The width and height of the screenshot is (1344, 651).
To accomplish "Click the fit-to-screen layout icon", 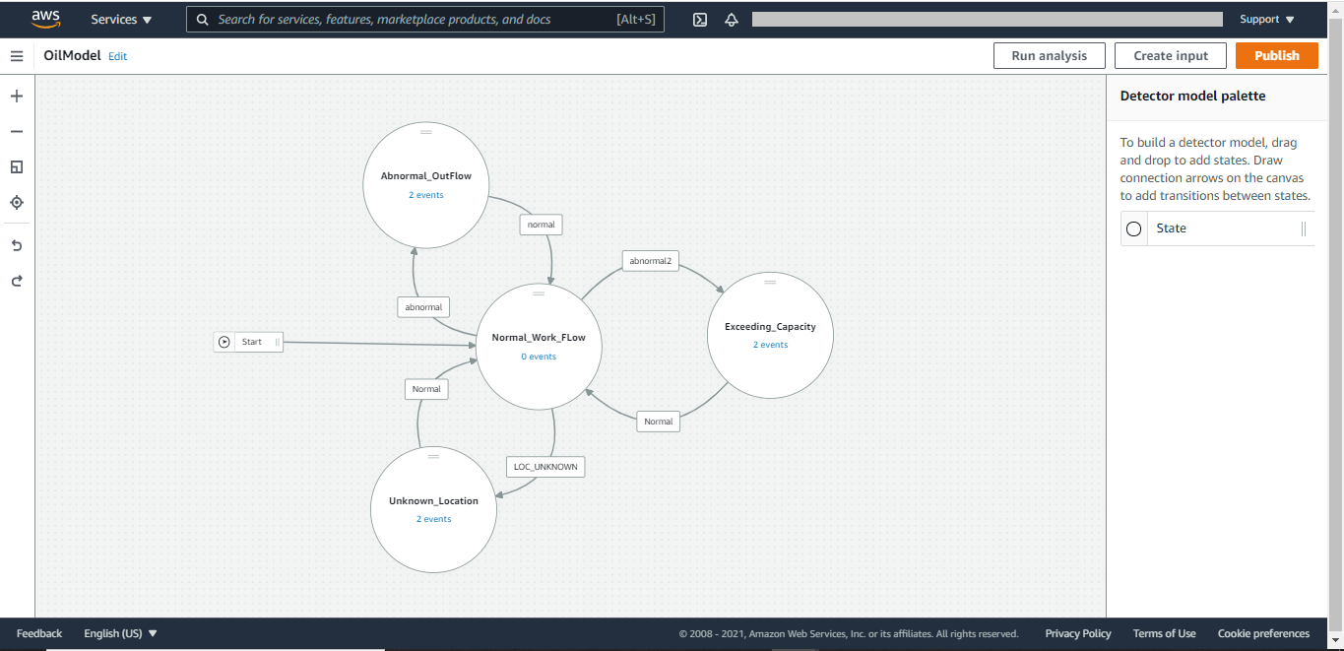I will click(17, 167).
